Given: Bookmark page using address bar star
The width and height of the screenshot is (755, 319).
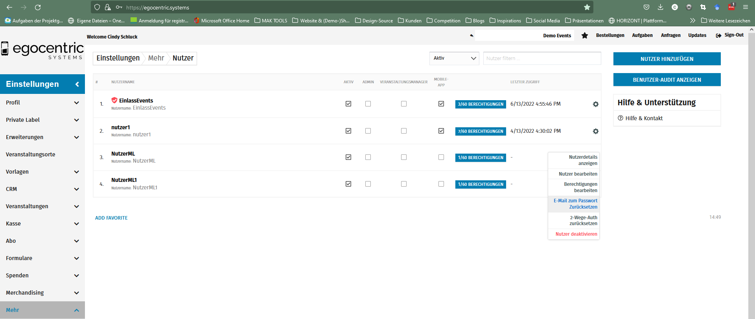Looking at the screenshot, I should coord(587,7).
